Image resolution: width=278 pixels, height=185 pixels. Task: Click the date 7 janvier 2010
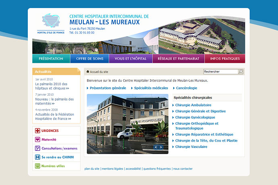(44, 95)
